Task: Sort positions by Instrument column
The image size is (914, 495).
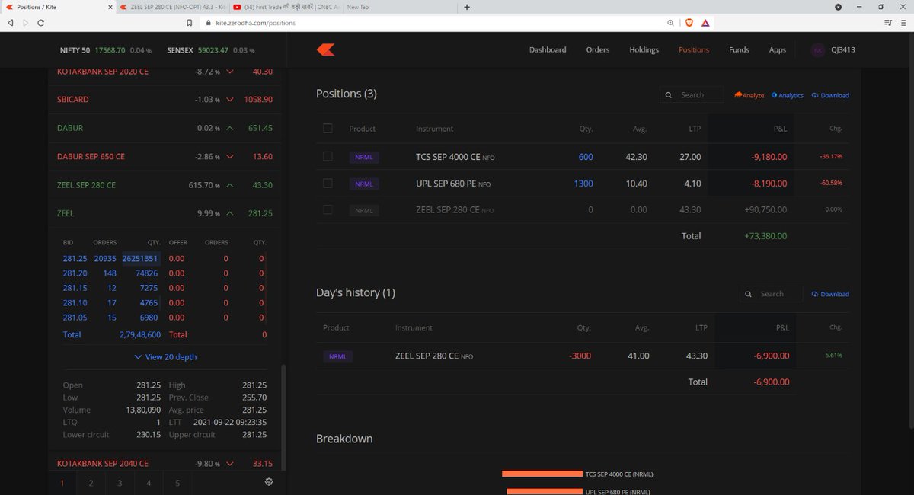Action: point(435,129)
